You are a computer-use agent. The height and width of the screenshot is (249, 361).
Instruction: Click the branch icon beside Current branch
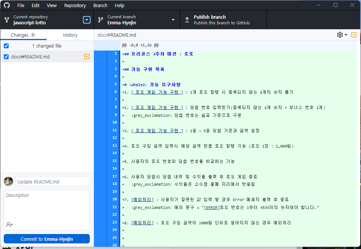101,20
